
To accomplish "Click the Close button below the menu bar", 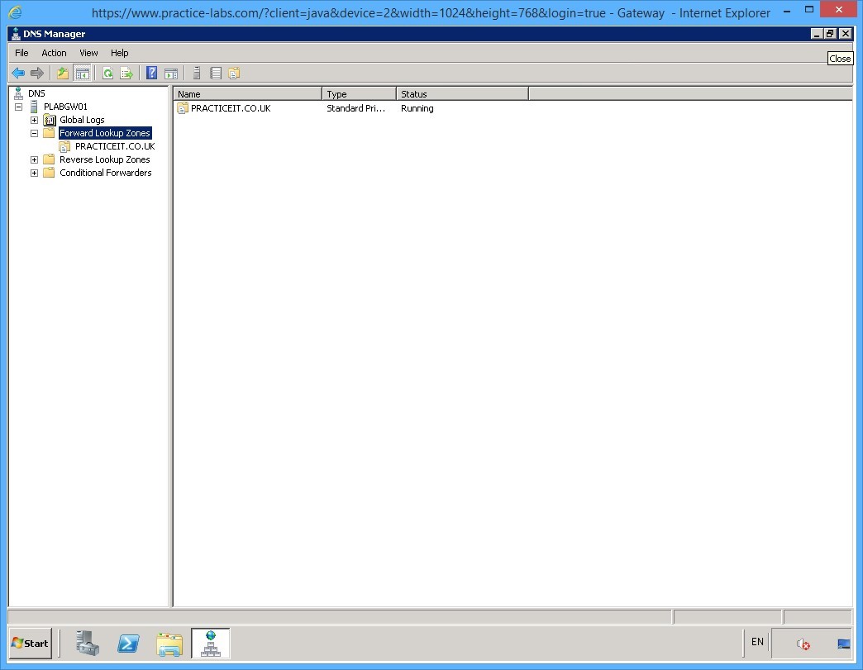I will (840, 58).
